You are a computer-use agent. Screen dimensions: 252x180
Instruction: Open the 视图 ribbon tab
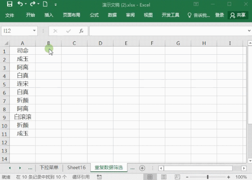click(x=148, y=15)
